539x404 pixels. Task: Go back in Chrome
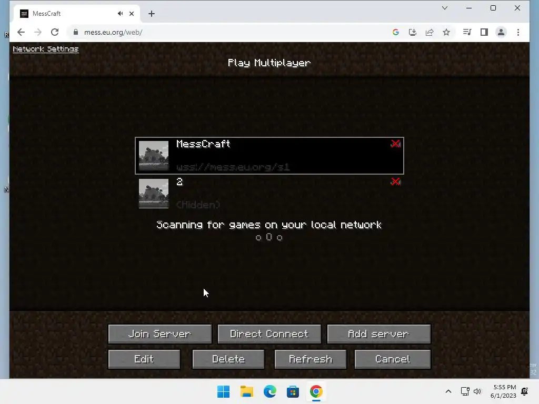(x=21, y=32)
